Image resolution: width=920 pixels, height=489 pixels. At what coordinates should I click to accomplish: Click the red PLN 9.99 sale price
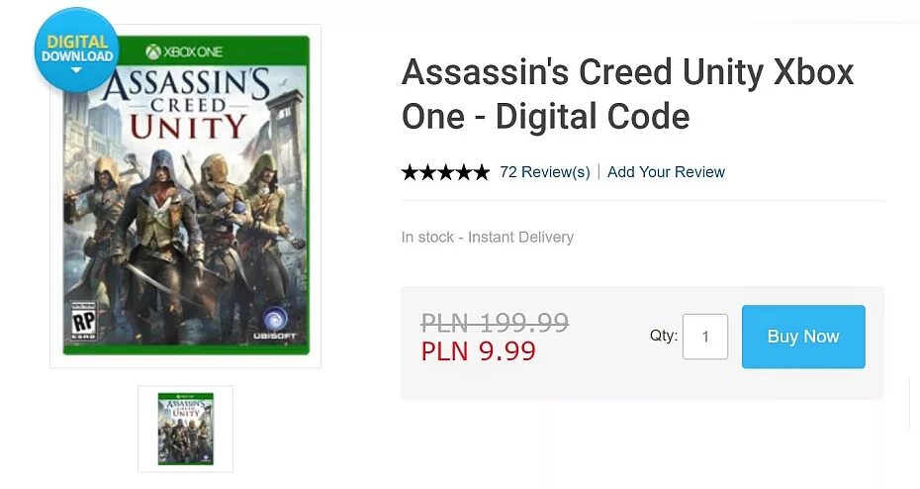tap(478, 351)
